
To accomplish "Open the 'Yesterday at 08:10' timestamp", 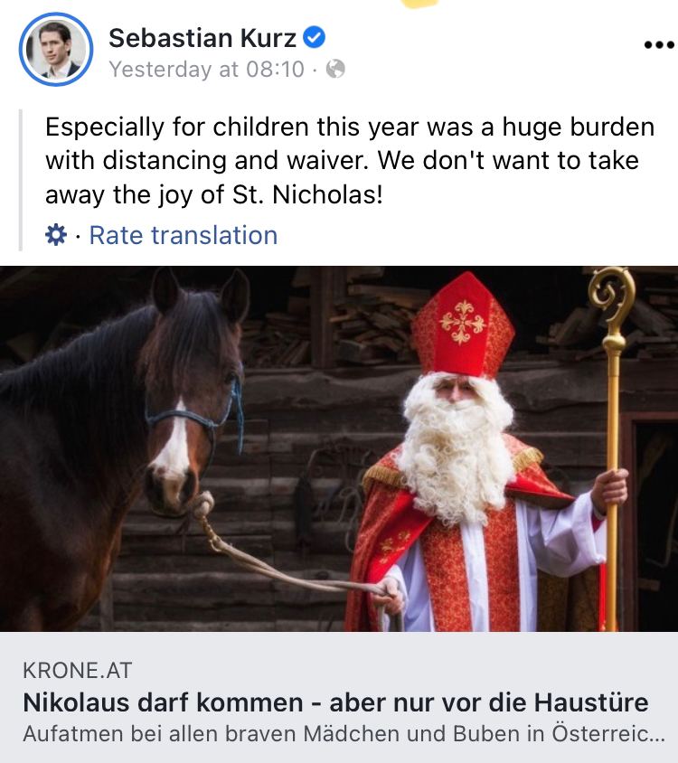I will point(207,69).
